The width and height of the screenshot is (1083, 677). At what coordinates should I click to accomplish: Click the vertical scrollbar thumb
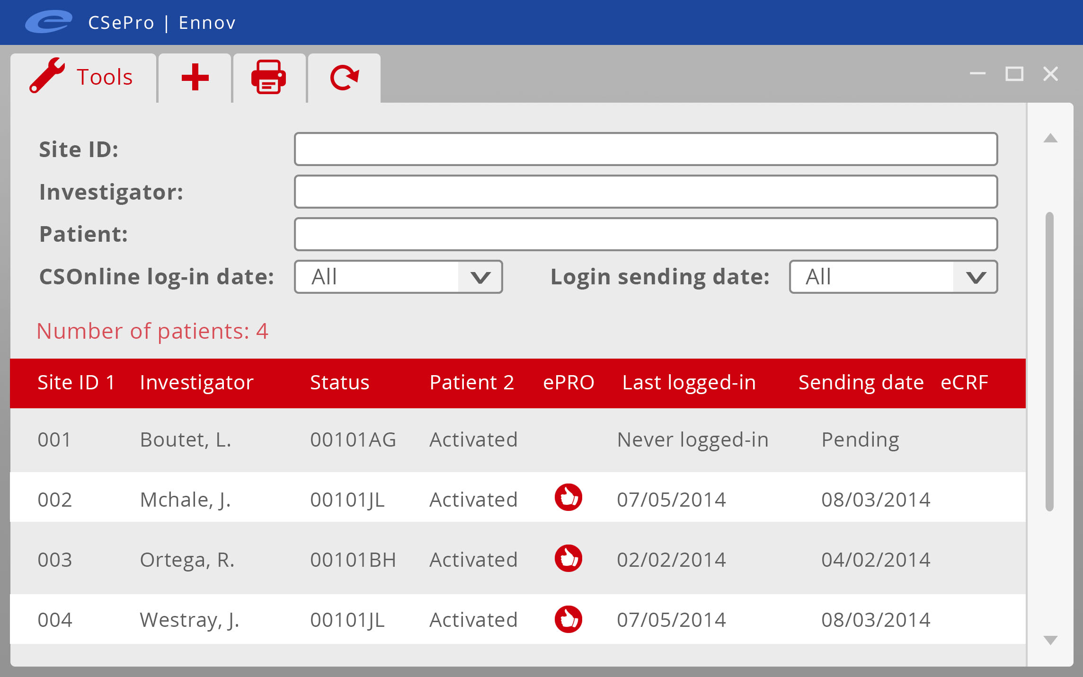[1049, 362]
